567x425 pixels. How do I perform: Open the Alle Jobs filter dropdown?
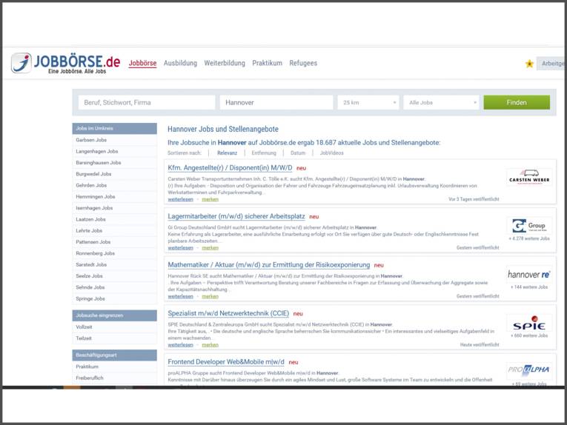coord(441,102)
